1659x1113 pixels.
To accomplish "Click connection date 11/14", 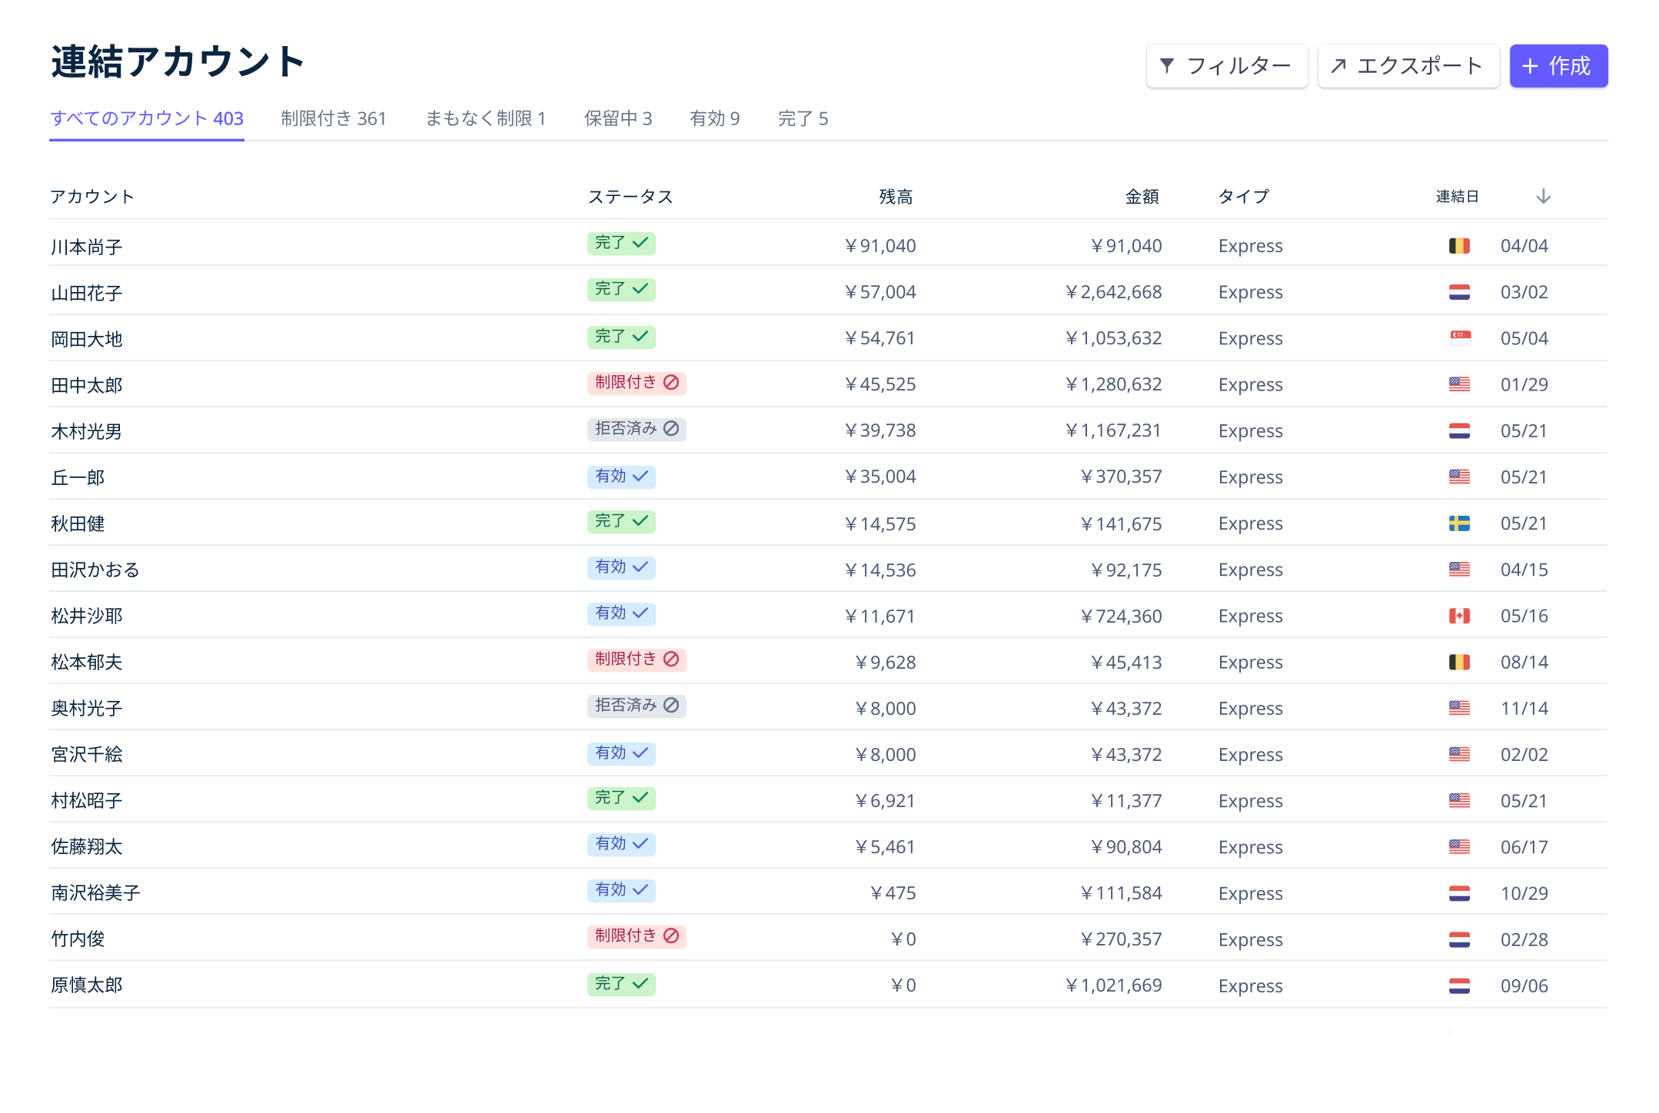I will point(1524,708).
